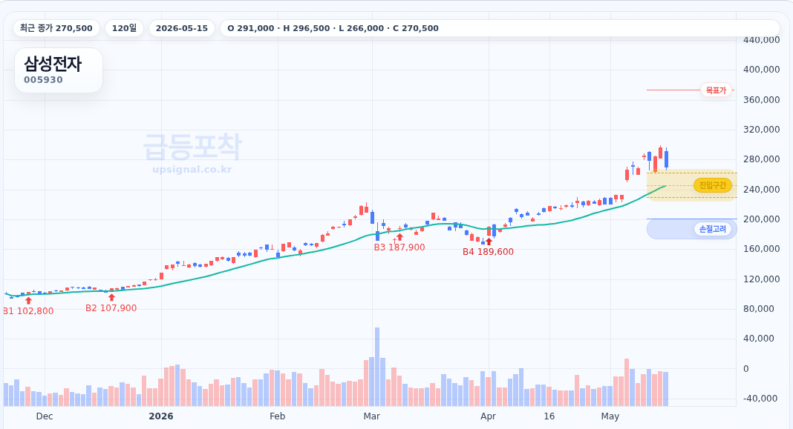Click the B1 102,800 label
This screenshot has height=429, width=793.
pyautogui.click(x=28, y=311)
